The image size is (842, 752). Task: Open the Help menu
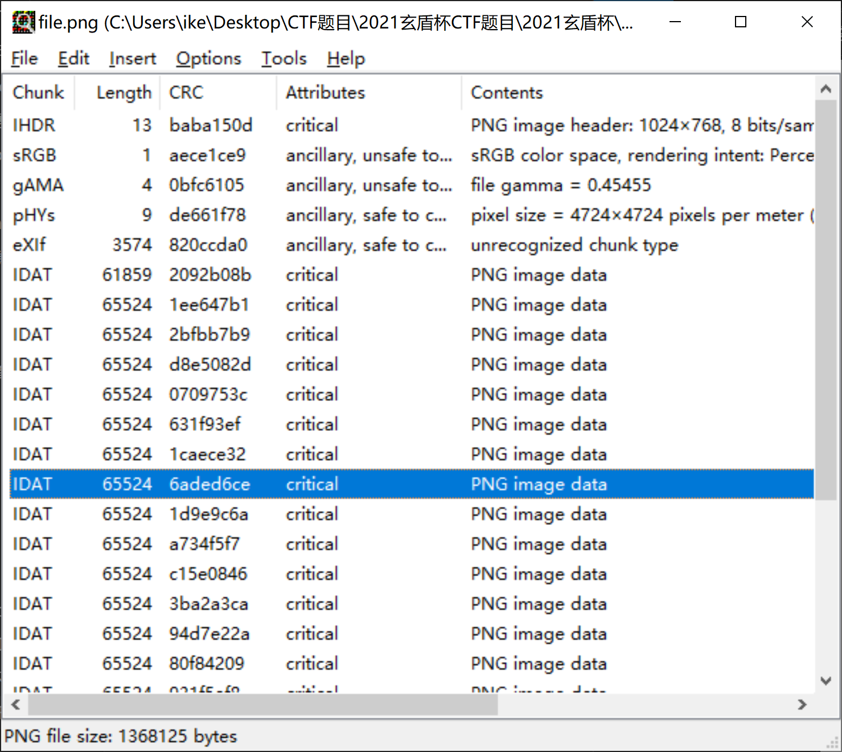tap(345, 58)
